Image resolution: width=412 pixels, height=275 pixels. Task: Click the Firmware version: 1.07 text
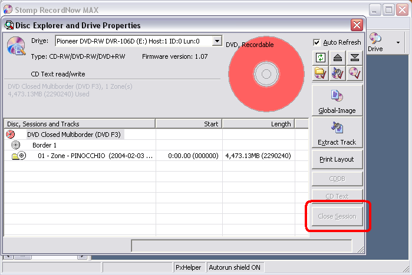174,56
